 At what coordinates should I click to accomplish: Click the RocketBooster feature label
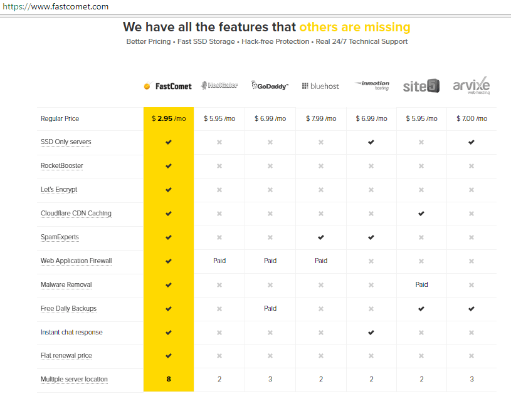coord(62,166)
